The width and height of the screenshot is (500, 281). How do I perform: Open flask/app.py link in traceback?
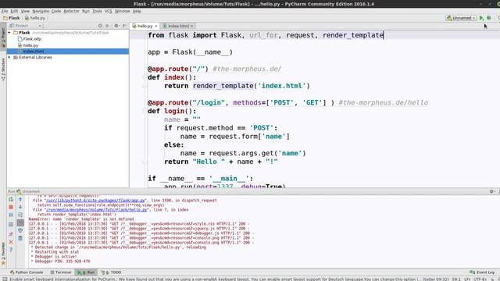pyautogui.click(x=95, y=201)
